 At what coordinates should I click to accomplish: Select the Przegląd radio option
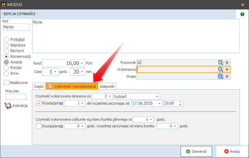[x=6, y=40]
